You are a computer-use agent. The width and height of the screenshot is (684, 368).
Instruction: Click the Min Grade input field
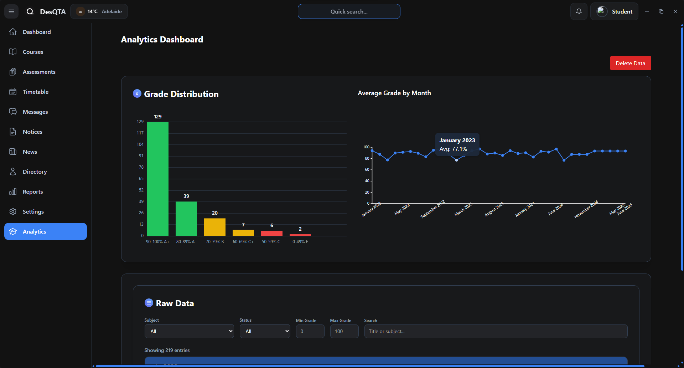click(310, 331)
